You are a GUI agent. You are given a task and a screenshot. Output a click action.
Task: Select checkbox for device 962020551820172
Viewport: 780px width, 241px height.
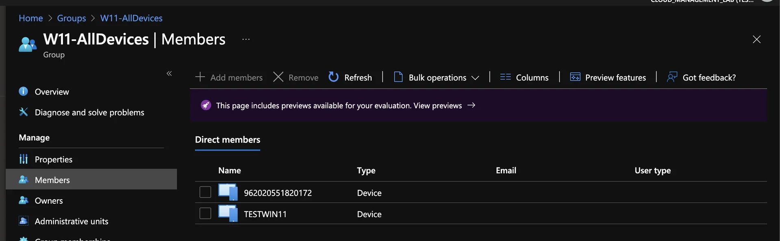point(205,192)
